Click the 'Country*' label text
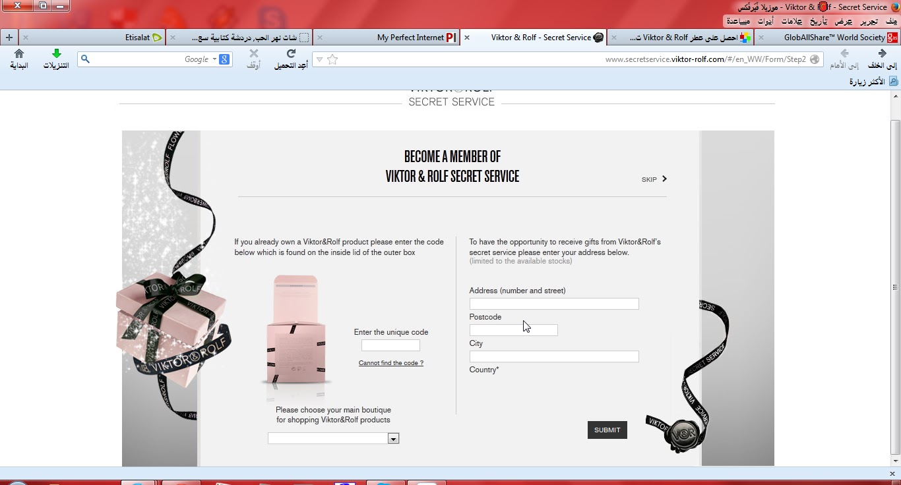901x485 pixels. (484, 370)
